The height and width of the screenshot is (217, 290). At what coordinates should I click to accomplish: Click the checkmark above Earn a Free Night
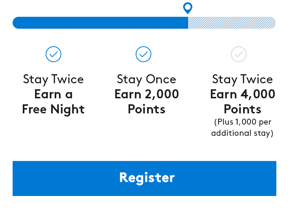coord(54,54)
